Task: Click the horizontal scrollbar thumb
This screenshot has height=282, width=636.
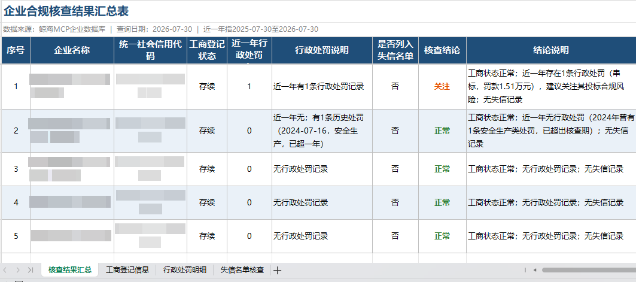Action: [x=589, y=270]
